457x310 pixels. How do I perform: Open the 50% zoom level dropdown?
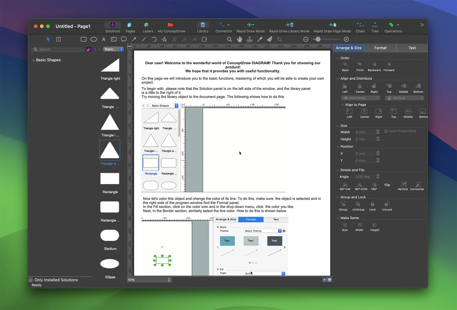coord(149,280)
